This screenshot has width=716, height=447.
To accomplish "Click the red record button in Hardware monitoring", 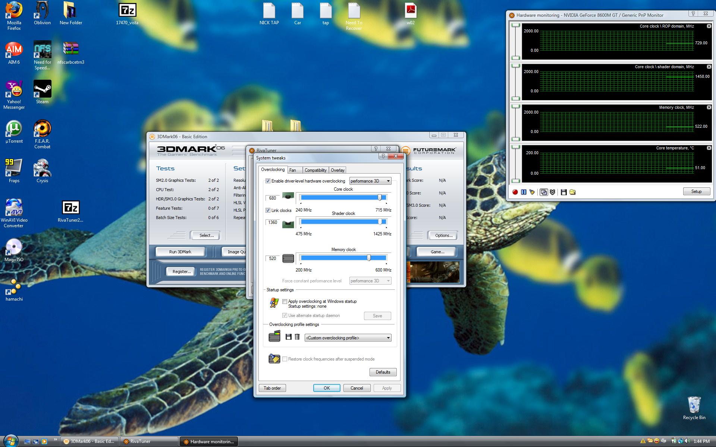I will click(515, 192).
